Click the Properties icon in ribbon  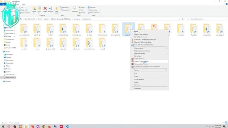pos(75,10)
